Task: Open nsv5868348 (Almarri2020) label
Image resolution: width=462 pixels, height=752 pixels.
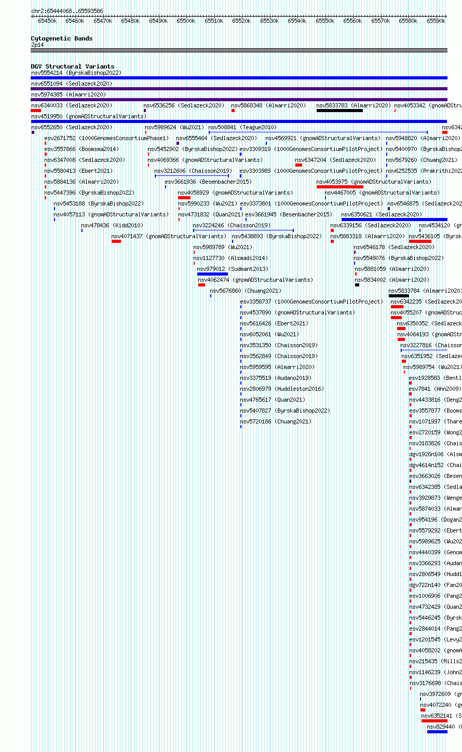Action: [x=269, y=105]
